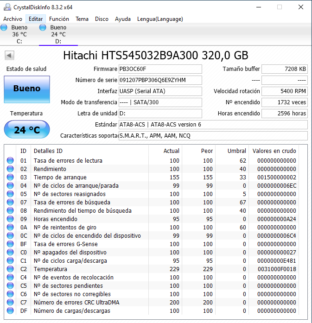Open the Lengua(Language) menu
The height and width of the screenshot is (323, 312).
(160, 19)
